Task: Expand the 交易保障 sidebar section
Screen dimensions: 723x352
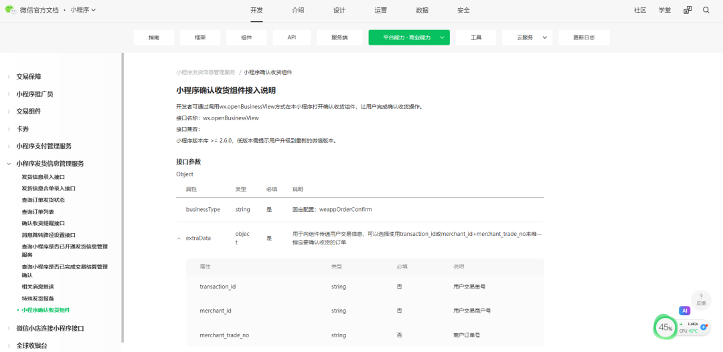Action: (x=9, y=77)
